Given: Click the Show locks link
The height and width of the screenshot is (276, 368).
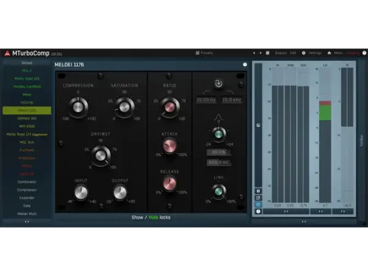Looking at the screenshot, I should (137, 217).
